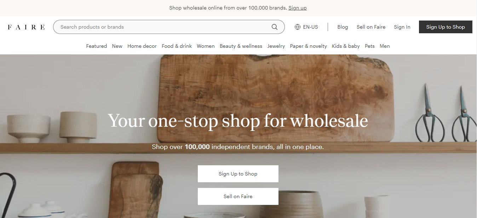Image resolution: width=477 pixels, height=218 pixels.
Task: Open the Featured category
Action: [x=97, y=46]
